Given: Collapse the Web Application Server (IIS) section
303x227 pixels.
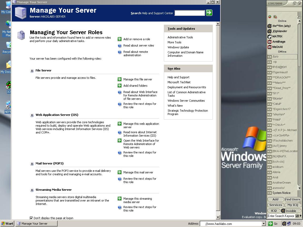Looking at the screenshot, I should click(32, 115).
